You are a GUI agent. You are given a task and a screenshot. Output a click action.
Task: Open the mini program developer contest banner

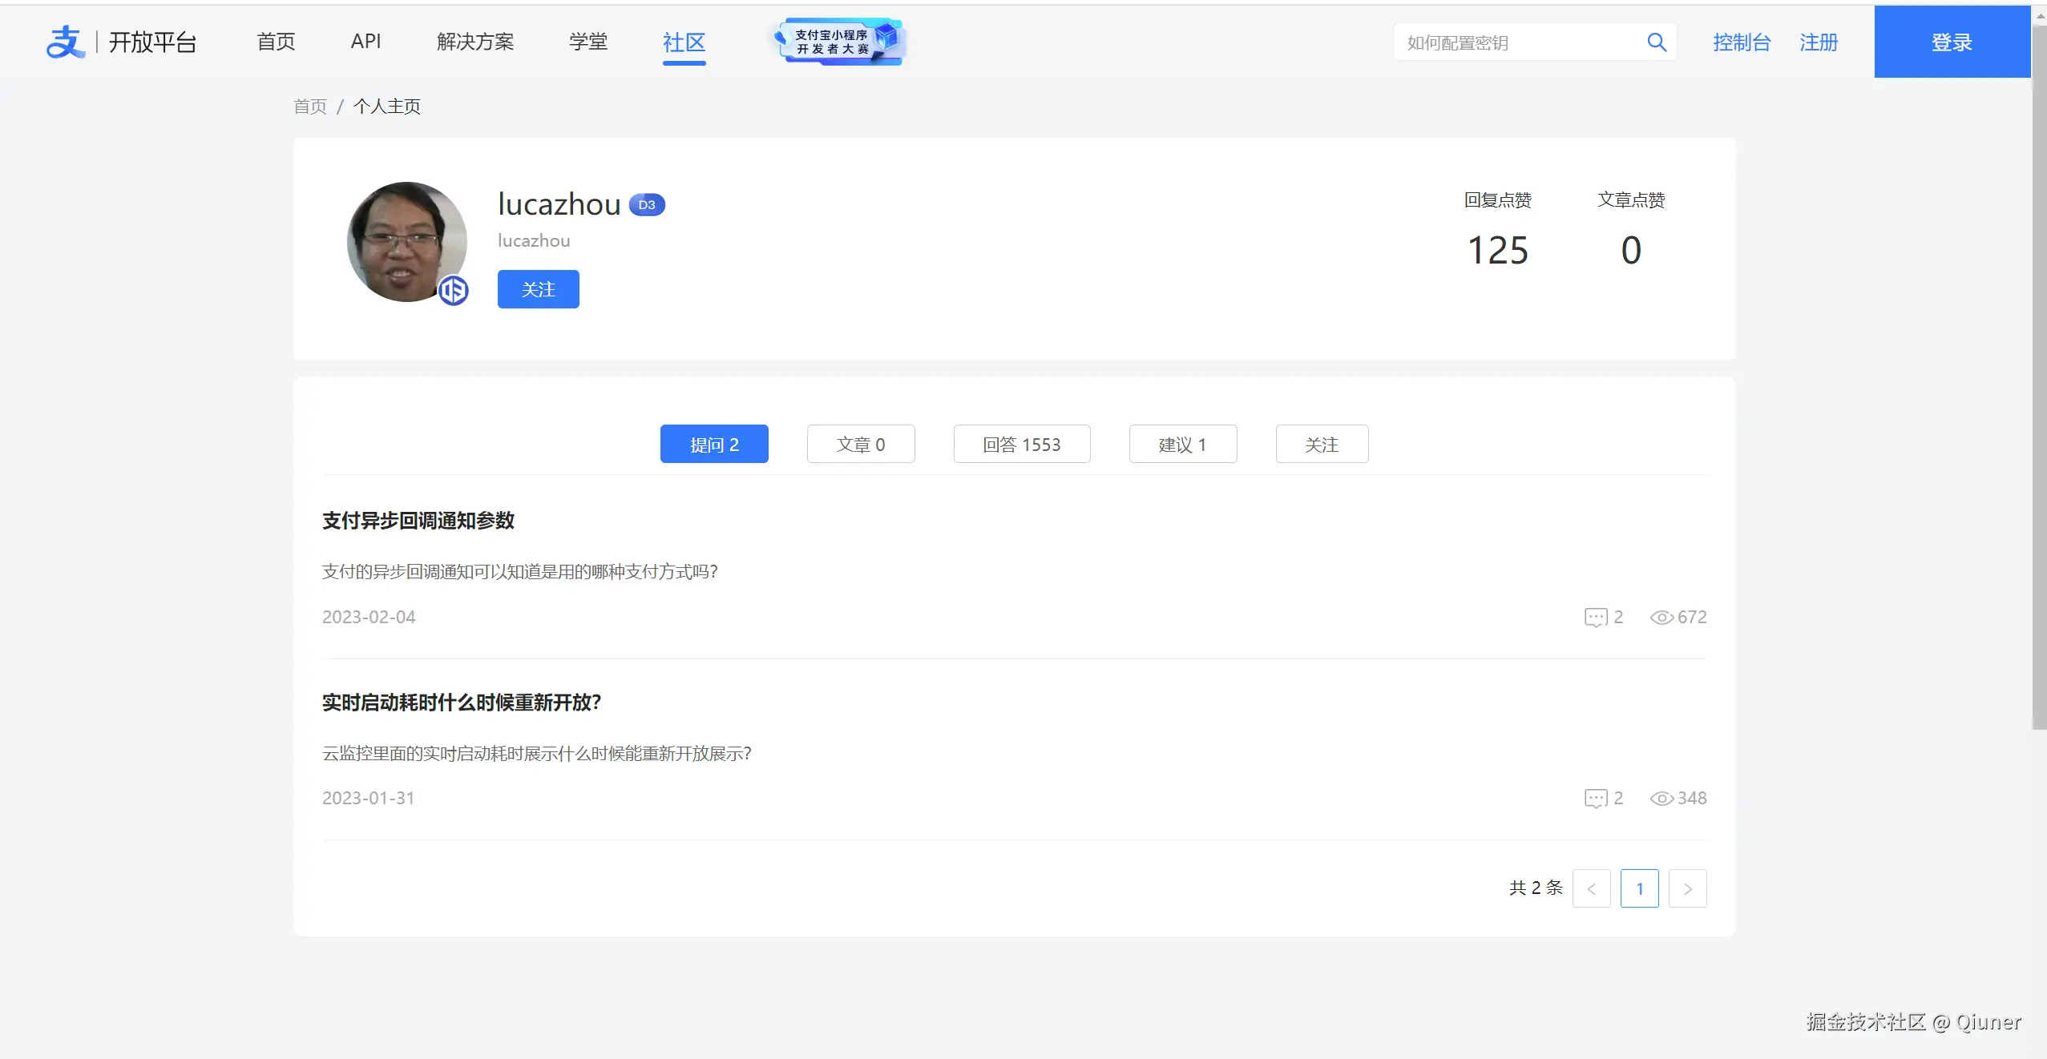point(839,42)
